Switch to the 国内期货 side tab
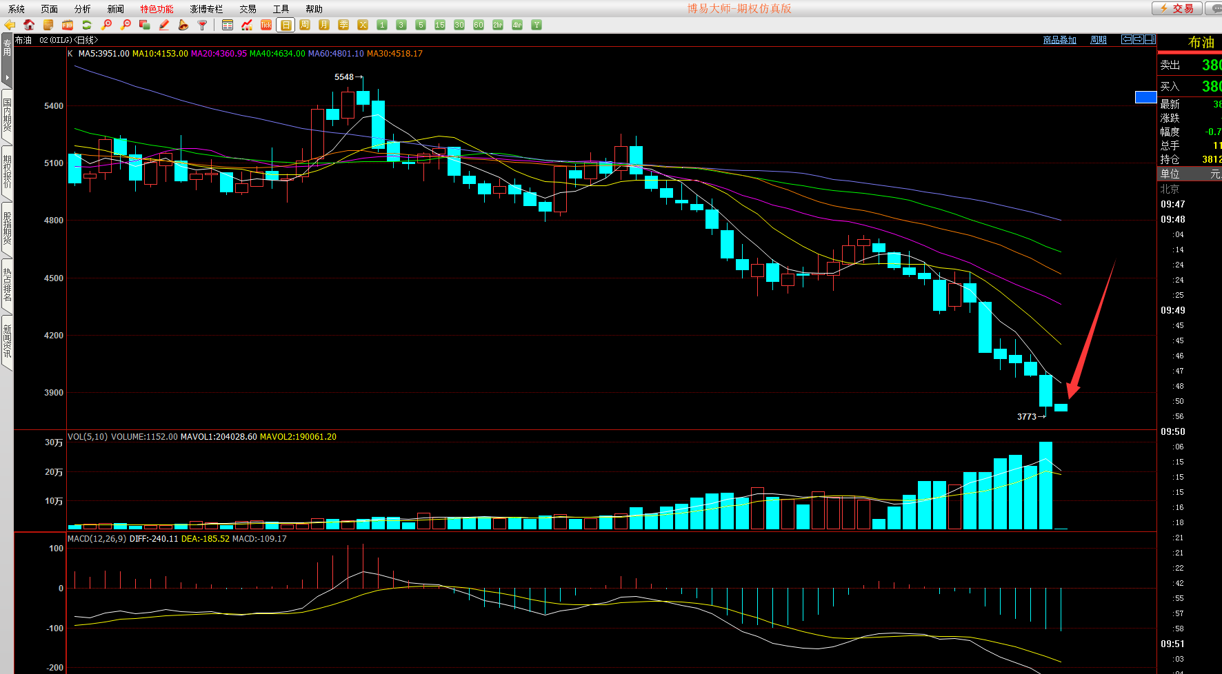The image size is (1222, 674). pyautogui.click(x=7, y=115)
